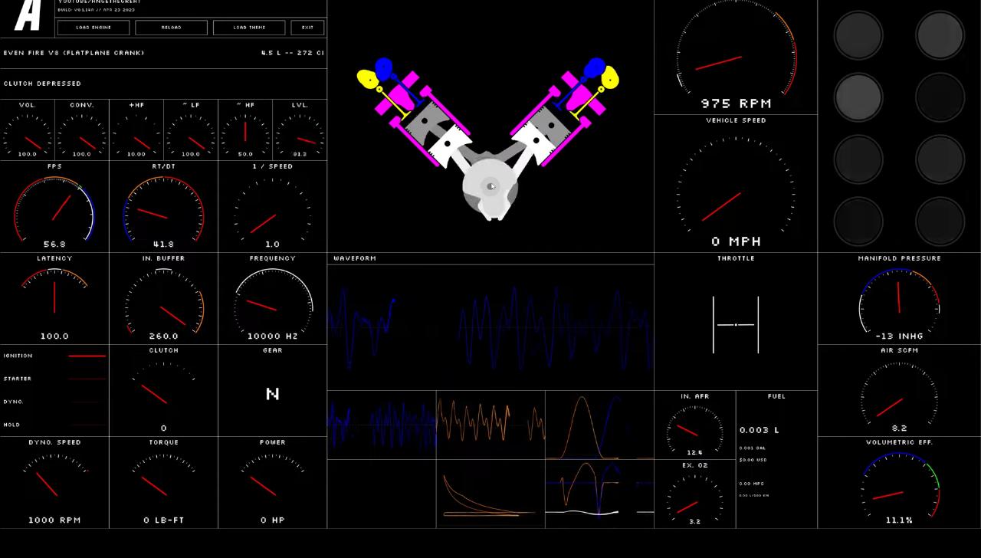Click the left yellow cam lobe
Image resolution: width=981 pixels, height=558 pixels.
click(367, 80)
